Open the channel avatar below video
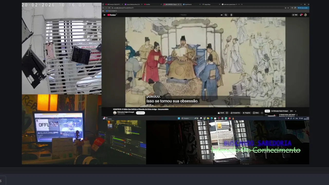The image size is (329, 185). click(x=115, y=113)
